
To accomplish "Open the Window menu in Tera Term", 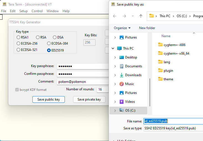I will point(53,11).
